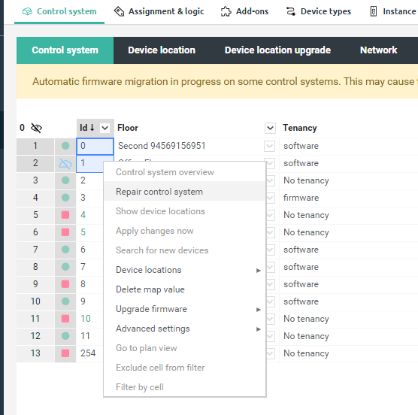Click the Device types icon
This screenshot has width=418, height=415.
tap(291, 11)
